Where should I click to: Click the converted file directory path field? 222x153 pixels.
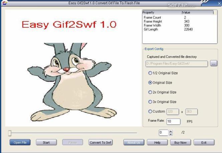(x=177, y=64)
